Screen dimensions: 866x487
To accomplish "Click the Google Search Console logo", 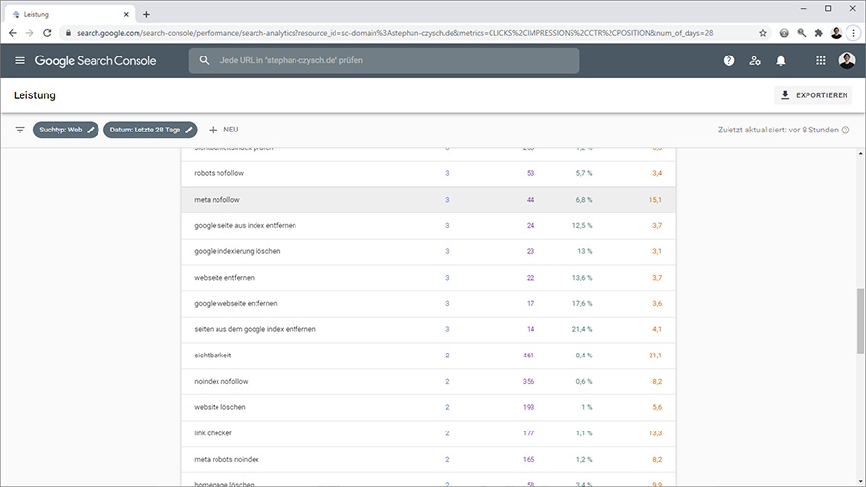I will tap(96, 60).
